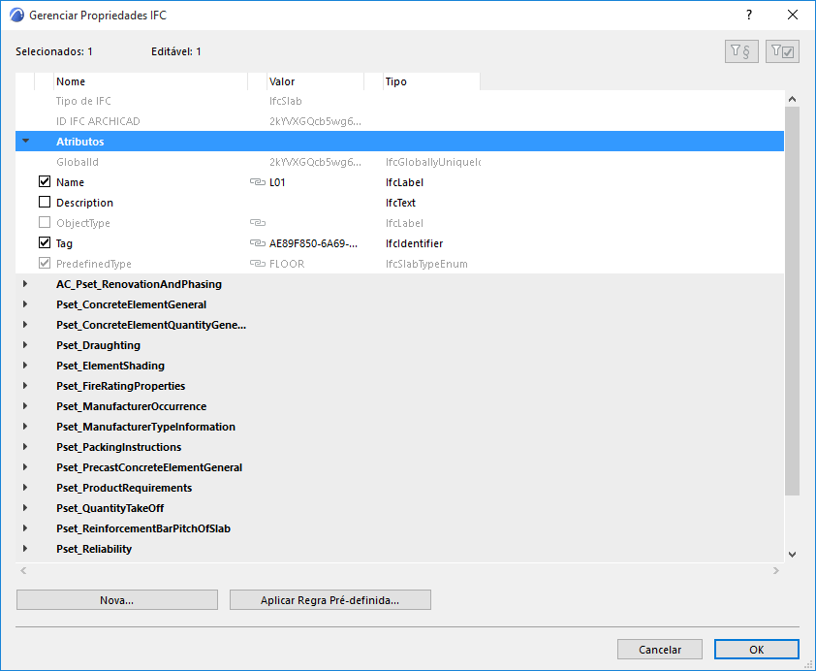Screen dimensions: 816x671
Task: Click the Nome column header
Action: point(151,81)
